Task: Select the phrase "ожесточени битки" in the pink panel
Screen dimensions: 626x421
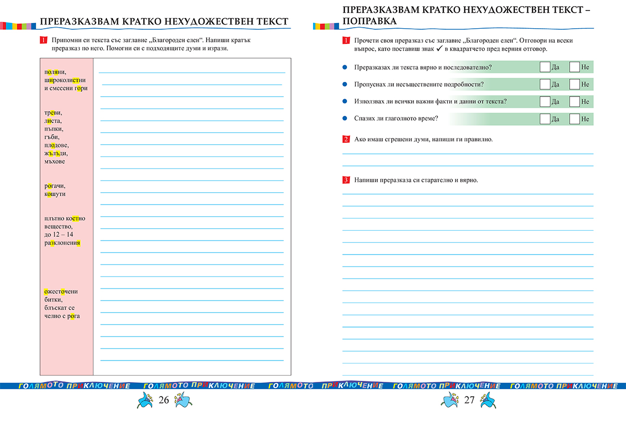Action: tap(61, 295)
